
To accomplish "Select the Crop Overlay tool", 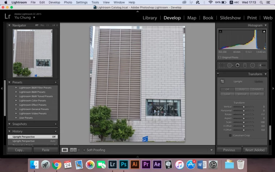I will coord(222,65).
